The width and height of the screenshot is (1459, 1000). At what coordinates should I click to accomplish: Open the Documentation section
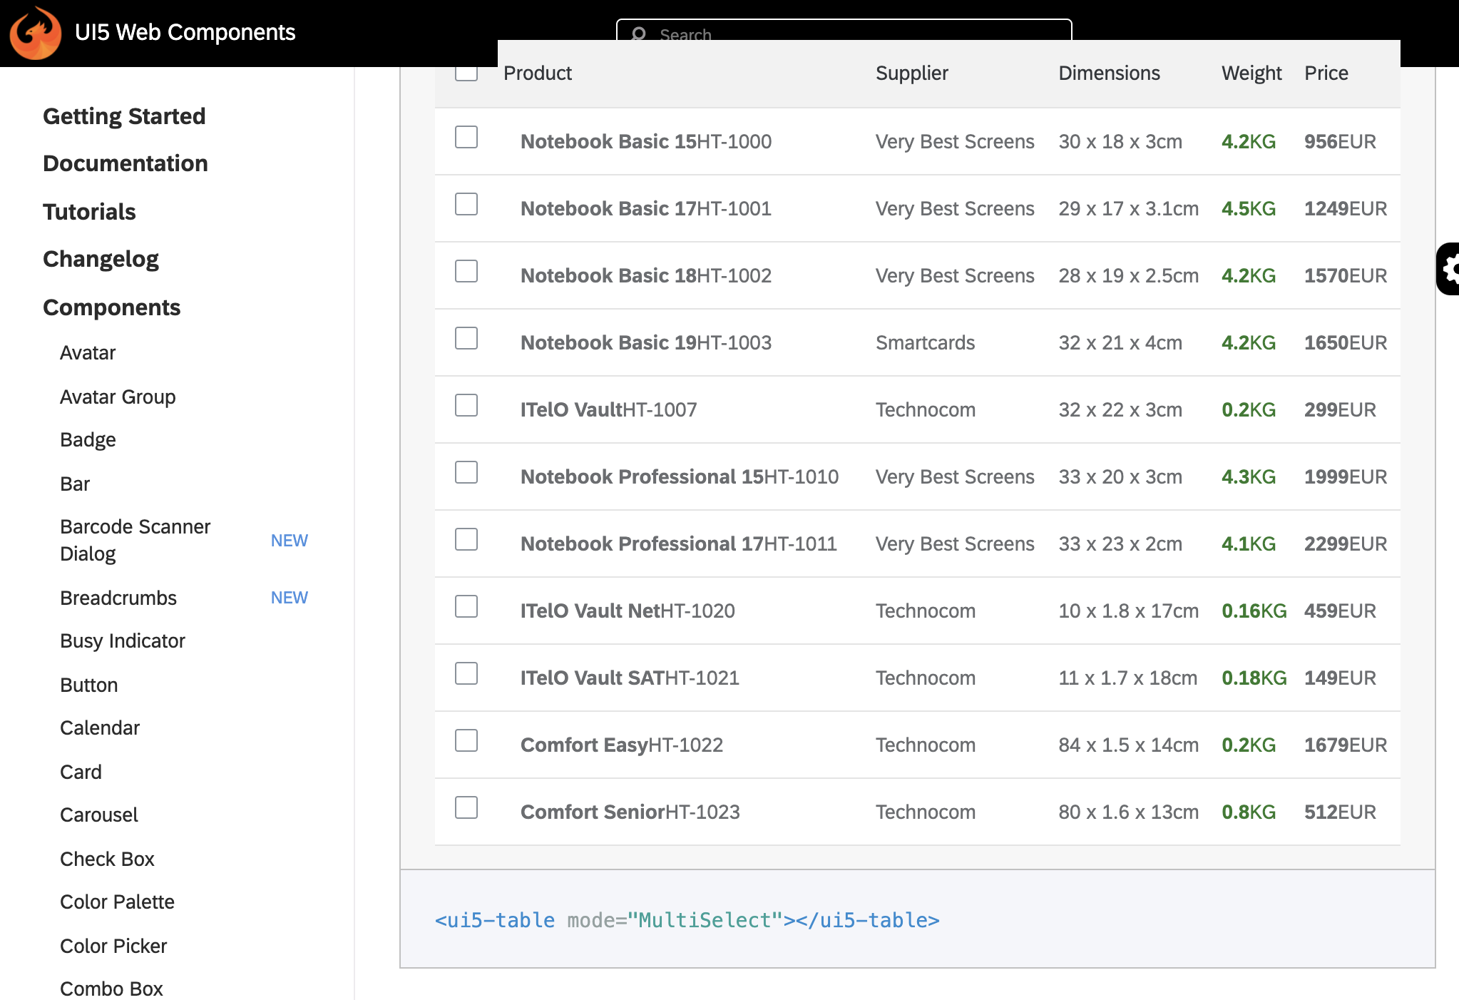pos(126,163)
